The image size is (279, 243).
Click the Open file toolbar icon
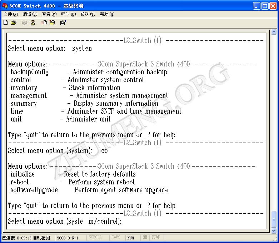(x=14, y=23)
